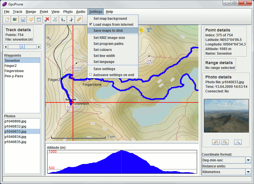Rotate the photo left
The width and height of the screenshot is (254, 184).
(x=216, y=142)
